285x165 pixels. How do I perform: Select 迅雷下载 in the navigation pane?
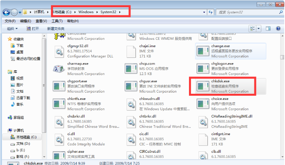(x=23, y=98)
